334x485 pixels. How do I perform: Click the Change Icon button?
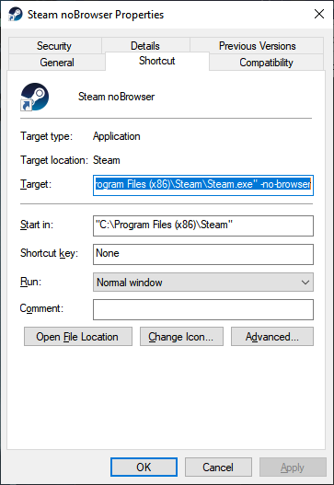181,337
